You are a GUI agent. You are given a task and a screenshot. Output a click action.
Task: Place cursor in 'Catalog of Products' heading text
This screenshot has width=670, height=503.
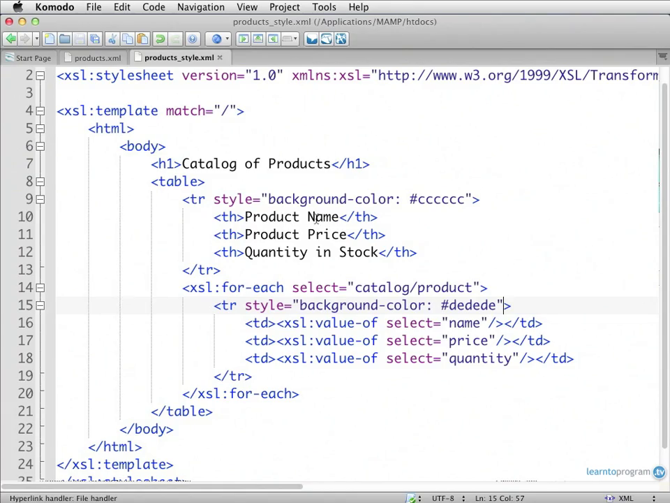click(256, 163)
